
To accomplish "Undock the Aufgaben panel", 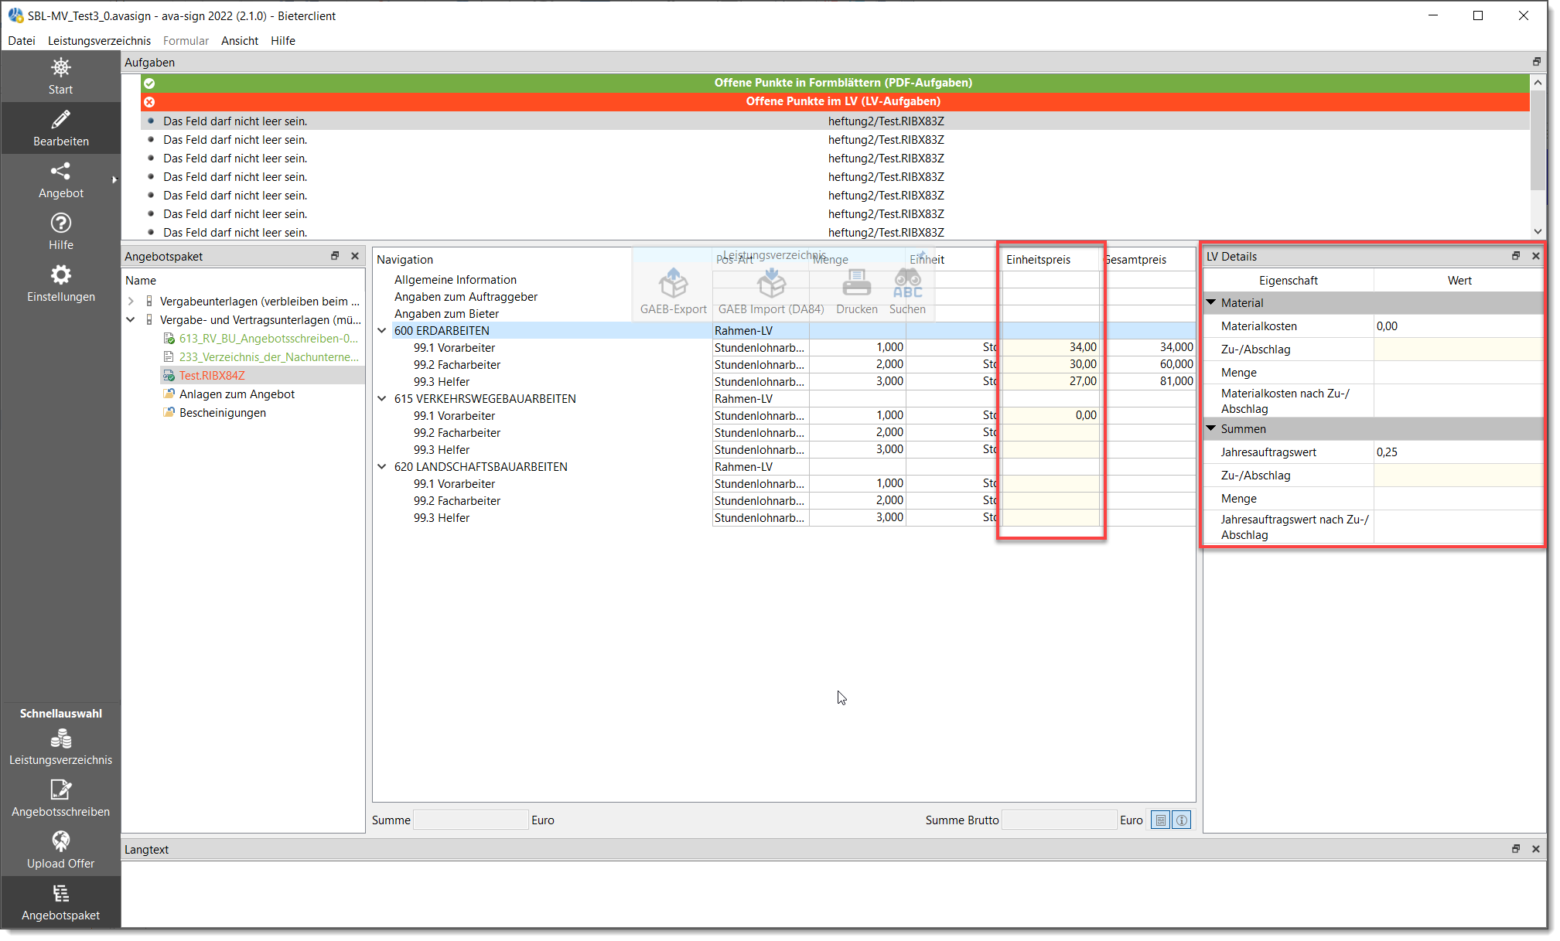I will (x=1537, y=62).
